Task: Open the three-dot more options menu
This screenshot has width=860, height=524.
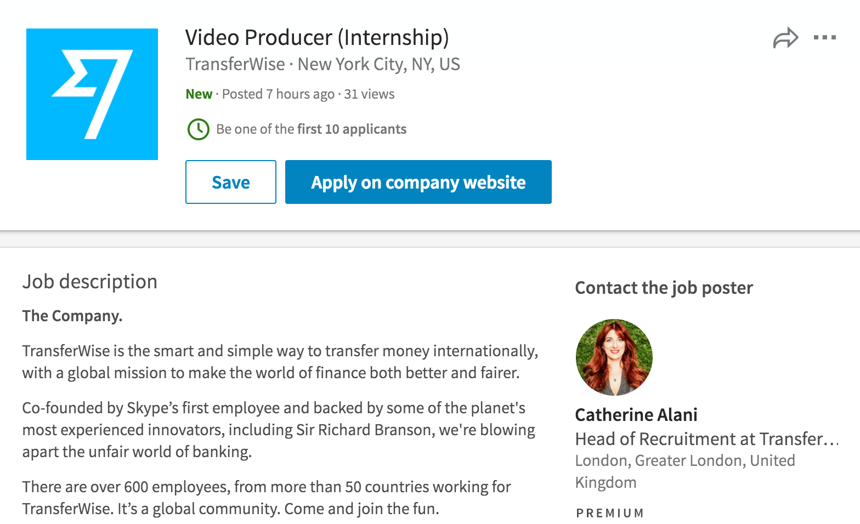Action: 824,38
